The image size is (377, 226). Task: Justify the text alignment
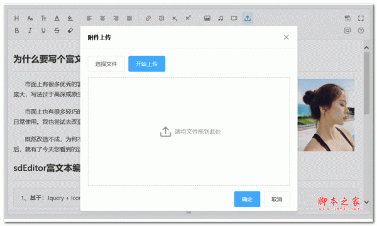[x=129, y=18]
